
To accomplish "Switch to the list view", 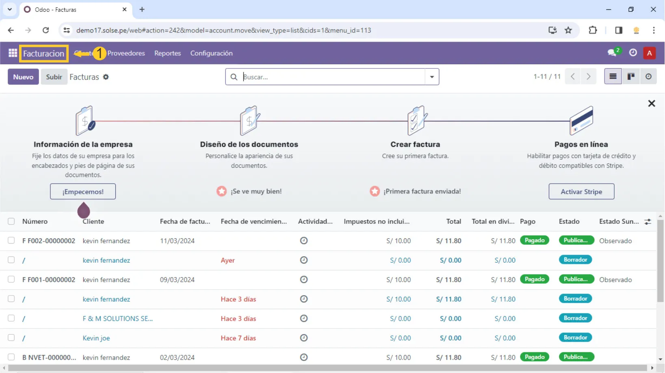I will 613,77.
